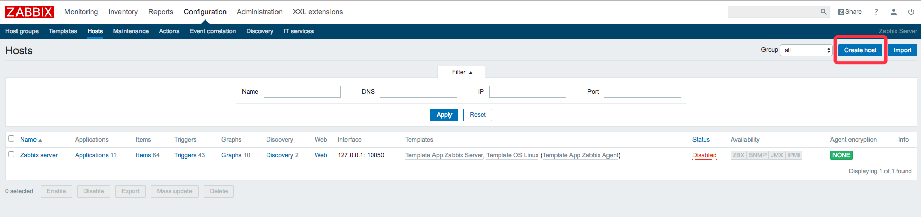Image resolution: width=921 pixels, height=217 pixels.
Task: Open Web link for Zabbix server
Action: click(x=321, y=155)
